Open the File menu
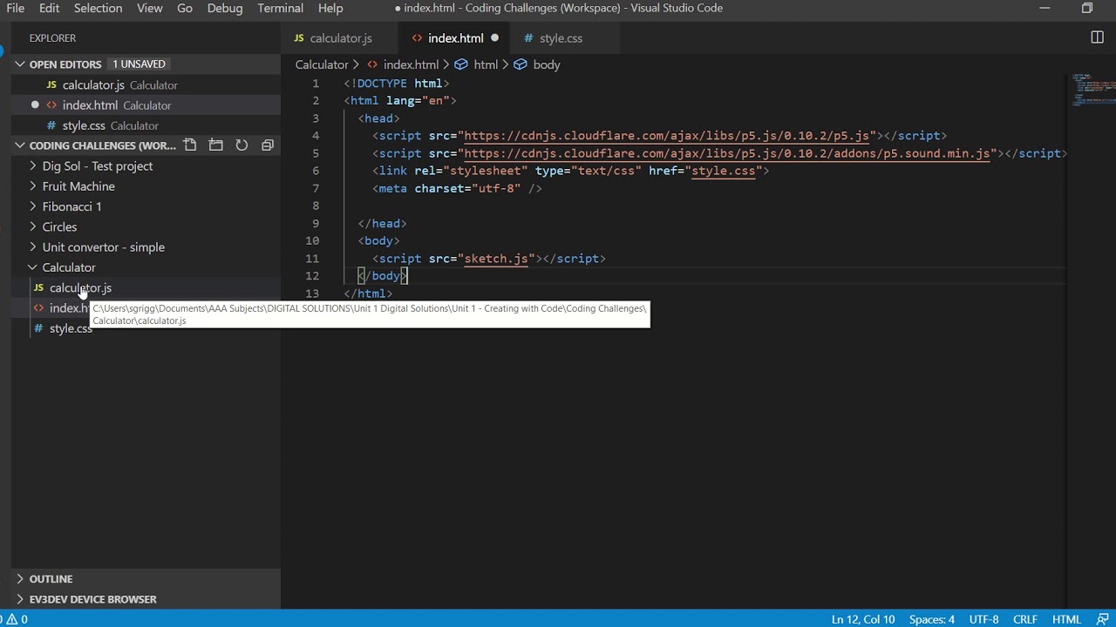This screenshot has width=1116, height=627. pos(16,8)
